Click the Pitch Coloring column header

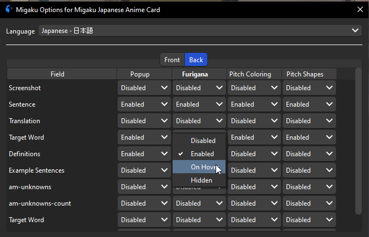(250, 74)
